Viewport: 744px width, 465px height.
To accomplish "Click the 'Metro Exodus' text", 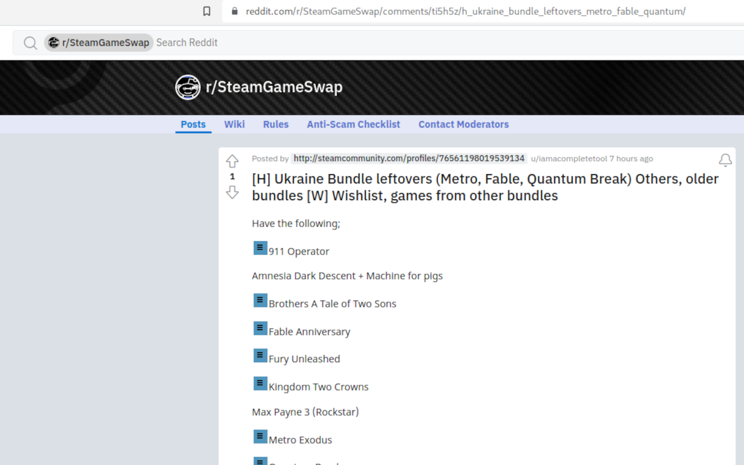I will [x=300, y=440].
